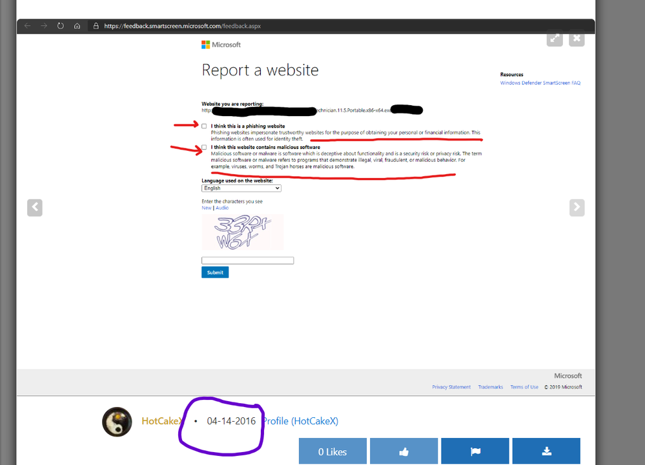Click HotCakeX's profile avatar
This screenshot has width=645, height=465.
117,422
